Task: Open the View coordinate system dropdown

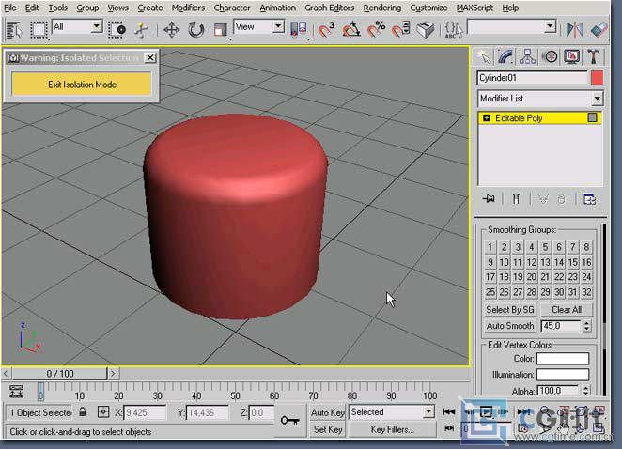Action: pos(278,26)
